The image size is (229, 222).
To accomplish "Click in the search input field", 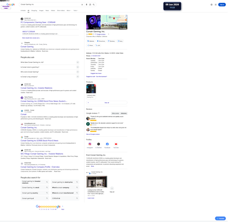I will [50, 5].
